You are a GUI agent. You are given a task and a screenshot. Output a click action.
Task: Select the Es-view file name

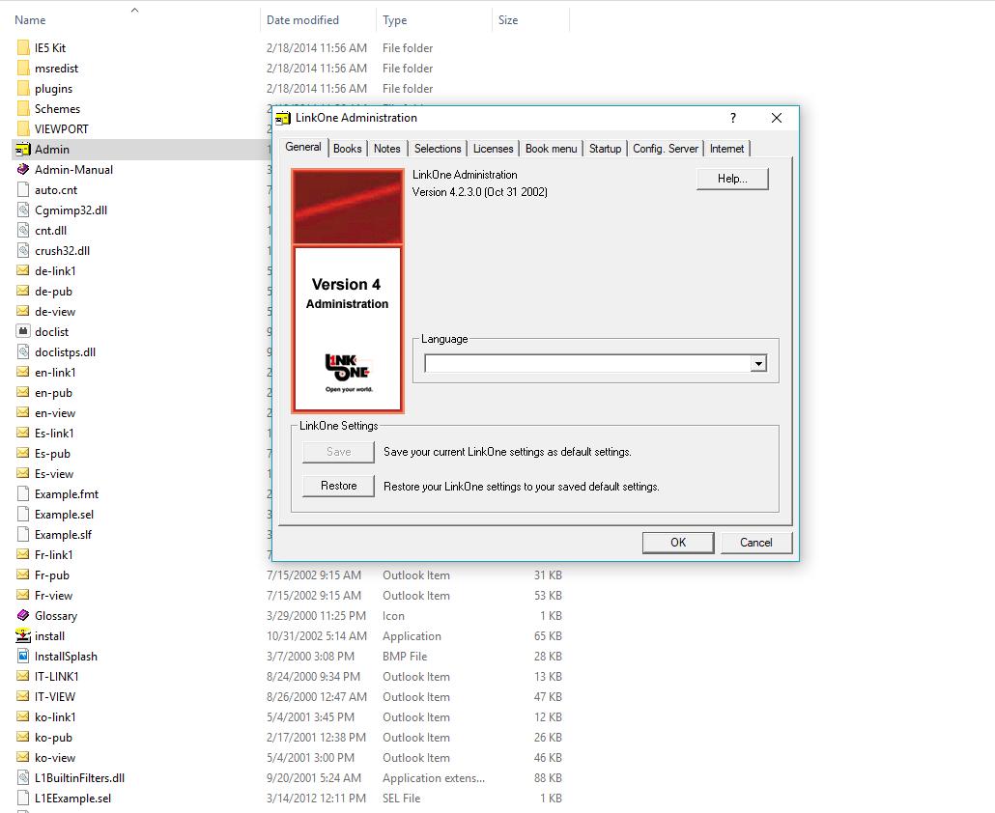[x=54, y=474]
